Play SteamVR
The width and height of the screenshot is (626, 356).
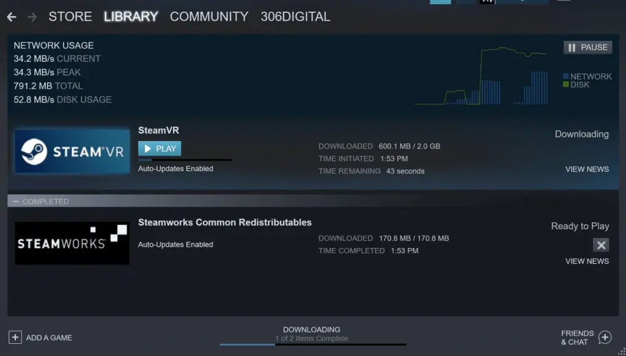pyautogui.click(x=160, y=149)
